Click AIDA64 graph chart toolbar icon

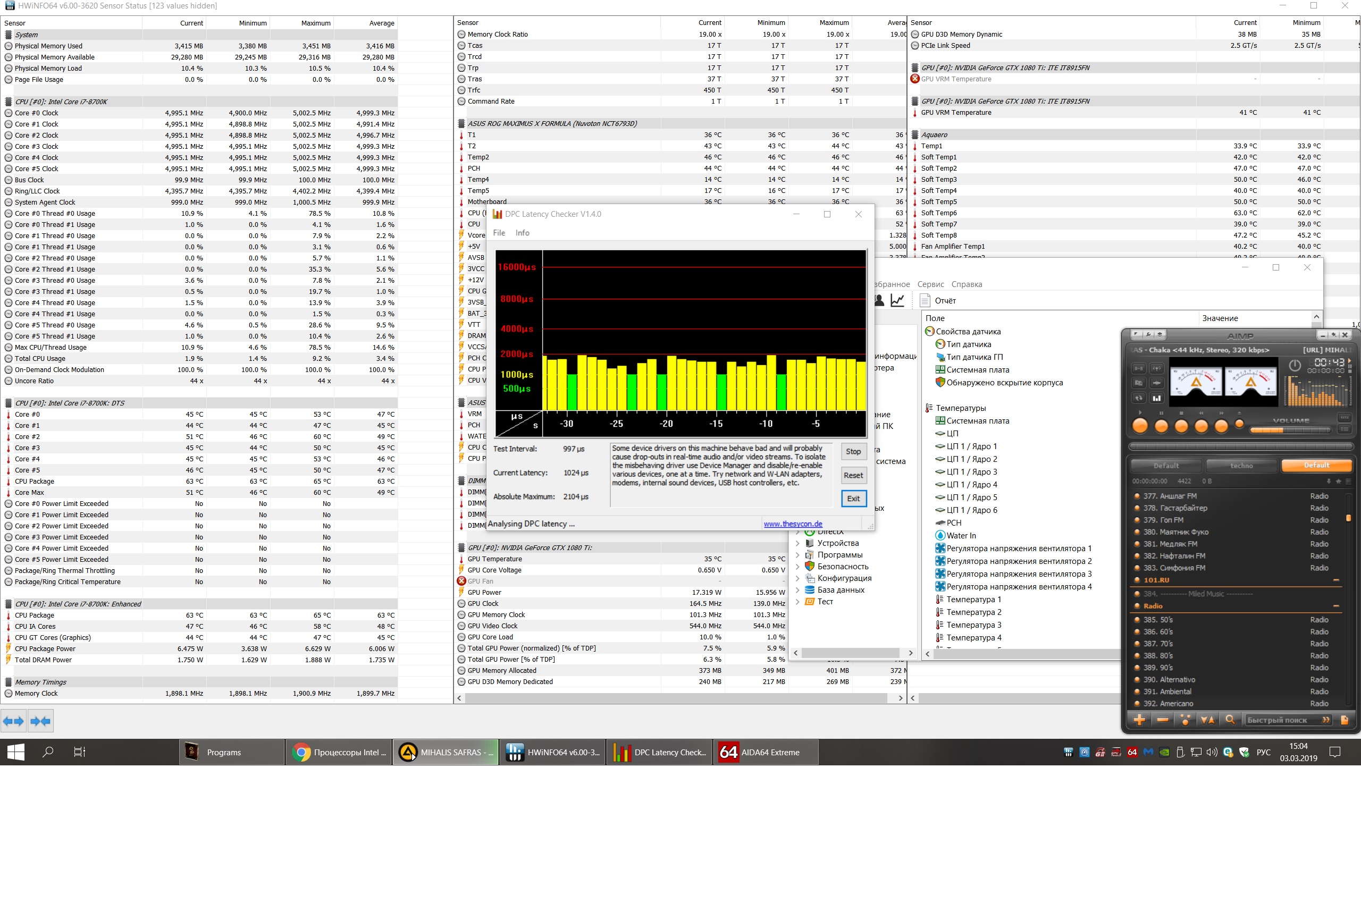click(x=897, y=300)
